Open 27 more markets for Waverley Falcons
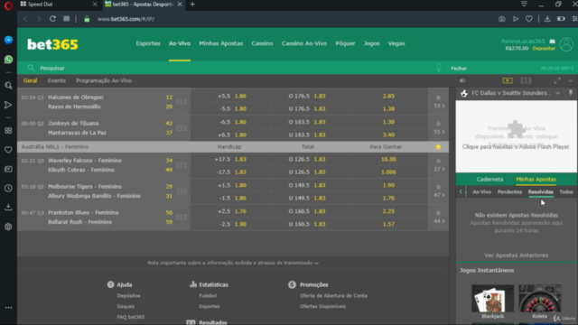This screenshot has height=325, width=578. (439, 169)
